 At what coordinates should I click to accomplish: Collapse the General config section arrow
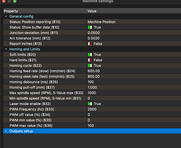(x=6, y=16)
